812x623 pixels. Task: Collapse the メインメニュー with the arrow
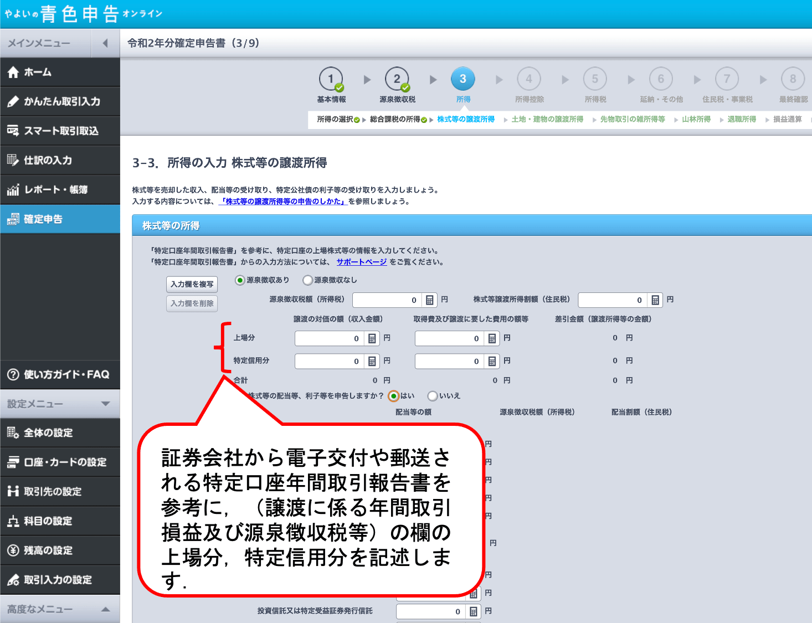(x=105, y=43)
